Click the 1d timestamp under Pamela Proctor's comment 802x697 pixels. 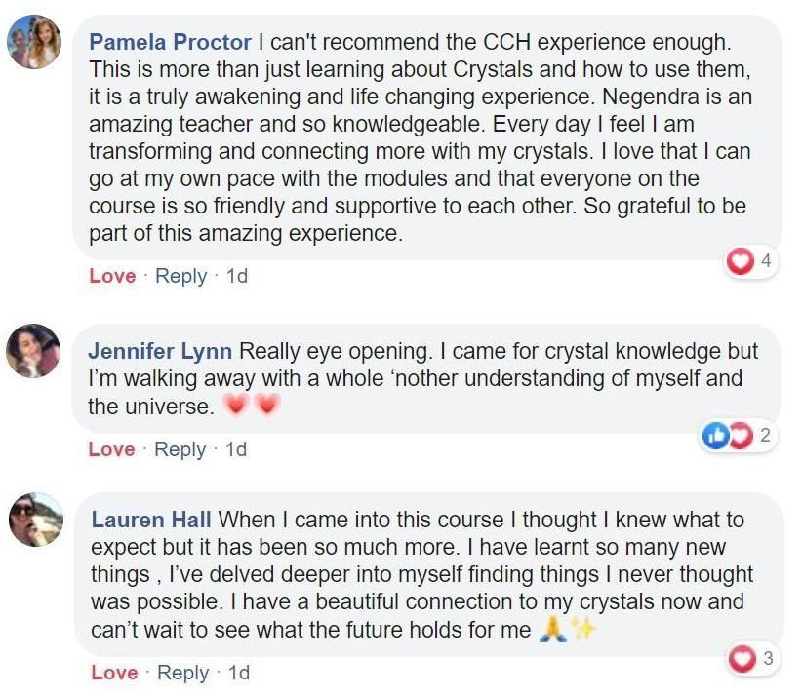(237, 276)
